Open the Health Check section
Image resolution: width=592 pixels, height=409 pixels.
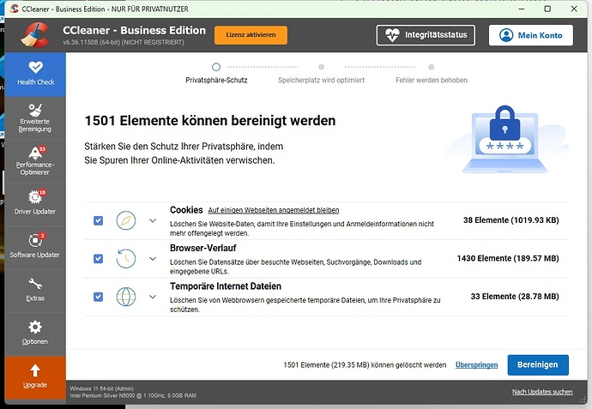click(x=35, y=75)
